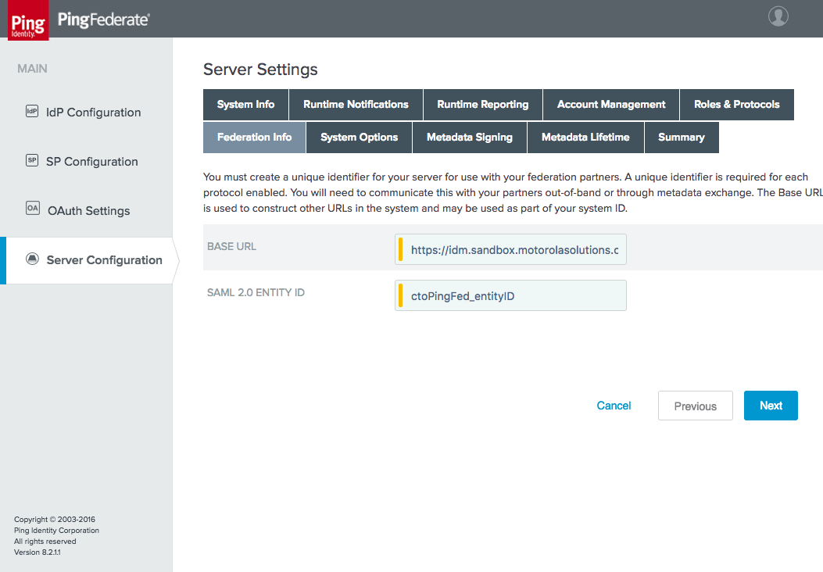Open the user account profile icon
This screenshot has width=823, height=572.
click(778, 16)
